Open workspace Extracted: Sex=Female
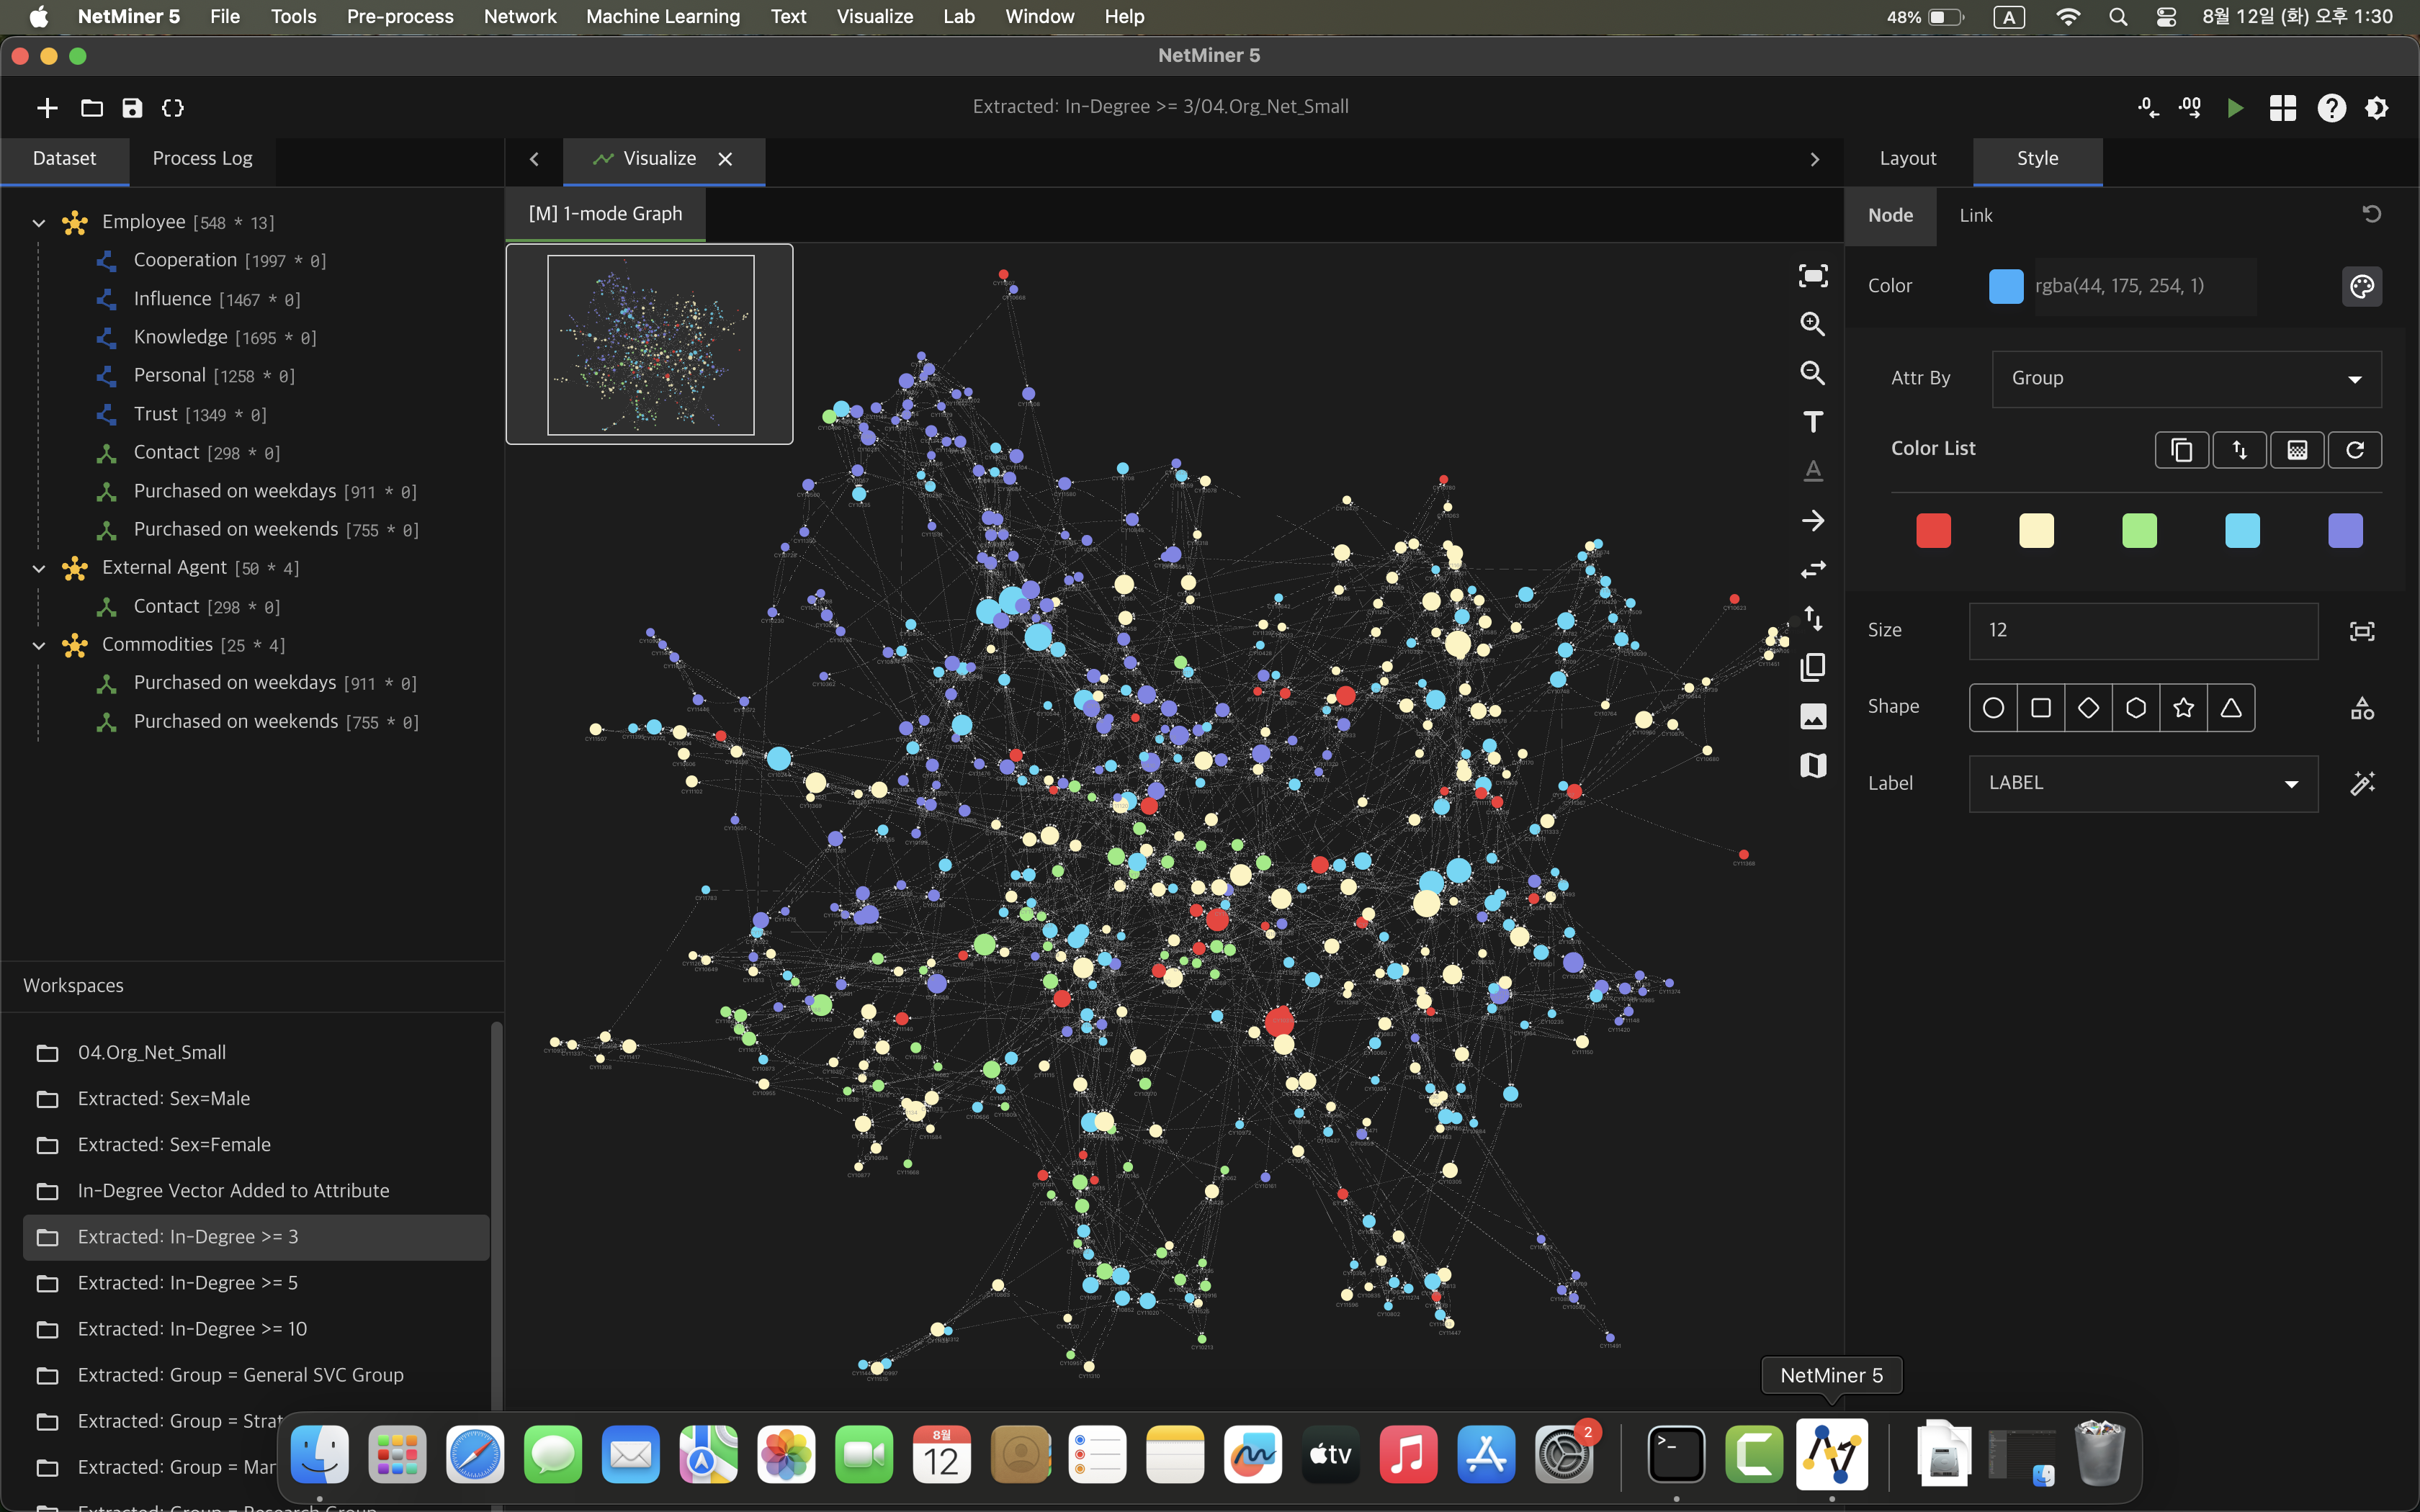Screen dimensions: 2420x1512 (256, 1145)
